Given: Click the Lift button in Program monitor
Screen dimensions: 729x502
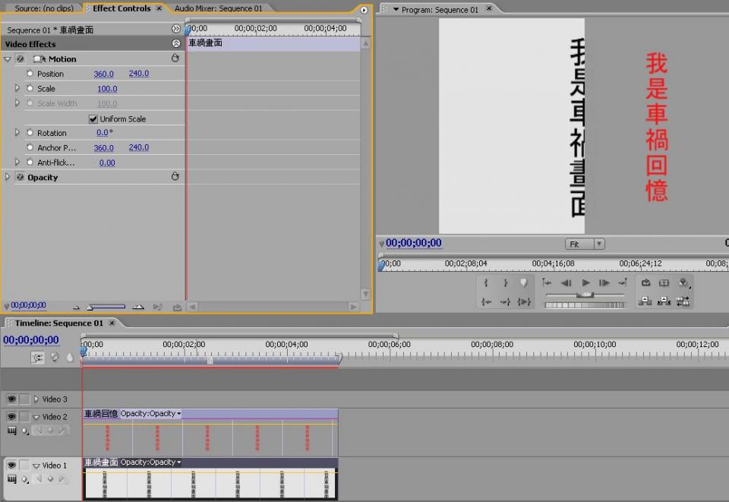Looking at the screenshot, I should click(645, 301).
